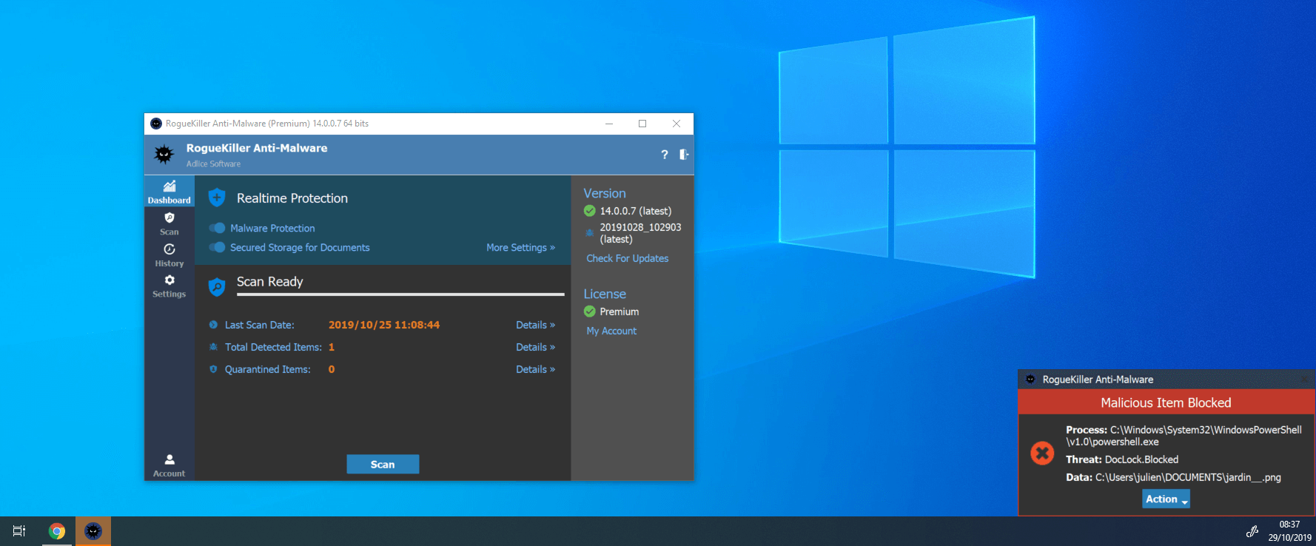1316x546 pixels.
Task: Expand Details for Last Scan Date
Action: coord(535,325)
